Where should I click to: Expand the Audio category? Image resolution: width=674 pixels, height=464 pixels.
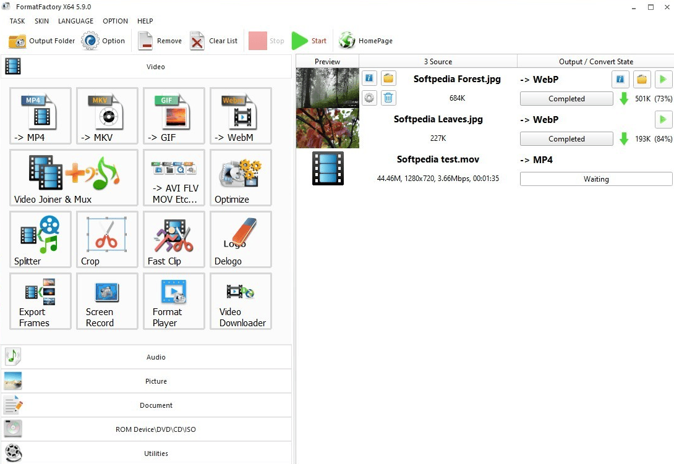coord(146,357)
